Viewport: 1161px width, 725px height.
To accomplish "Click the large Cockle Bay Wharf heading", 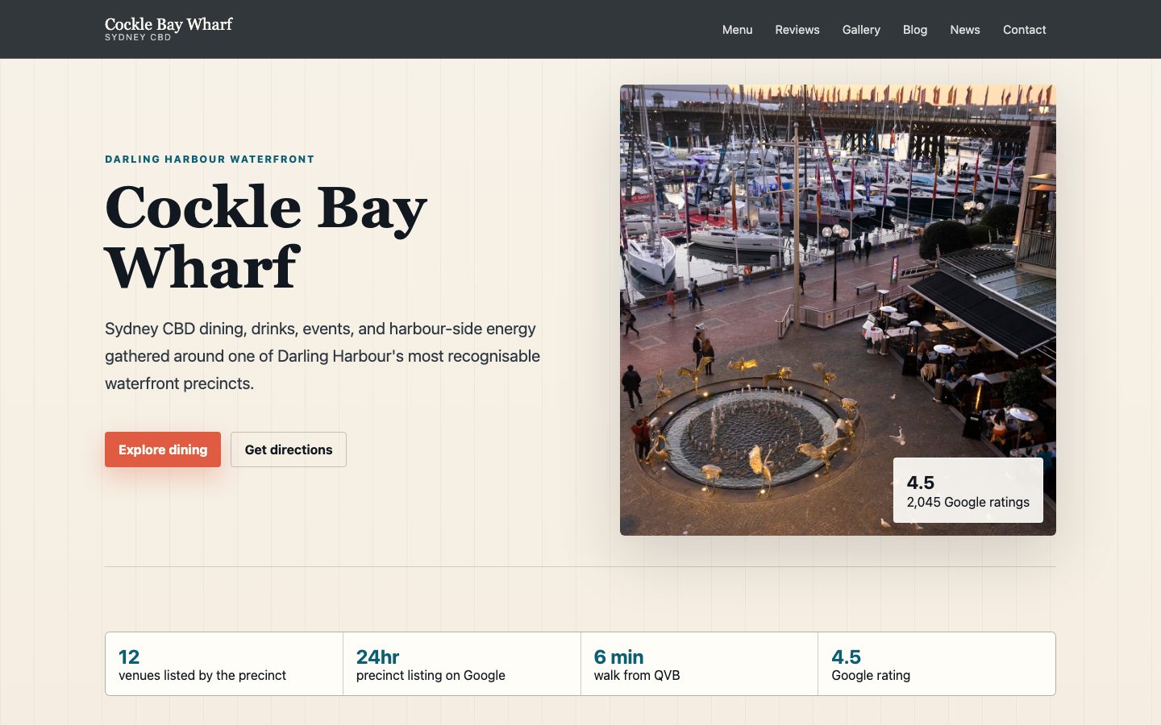I will pos(266,237).
